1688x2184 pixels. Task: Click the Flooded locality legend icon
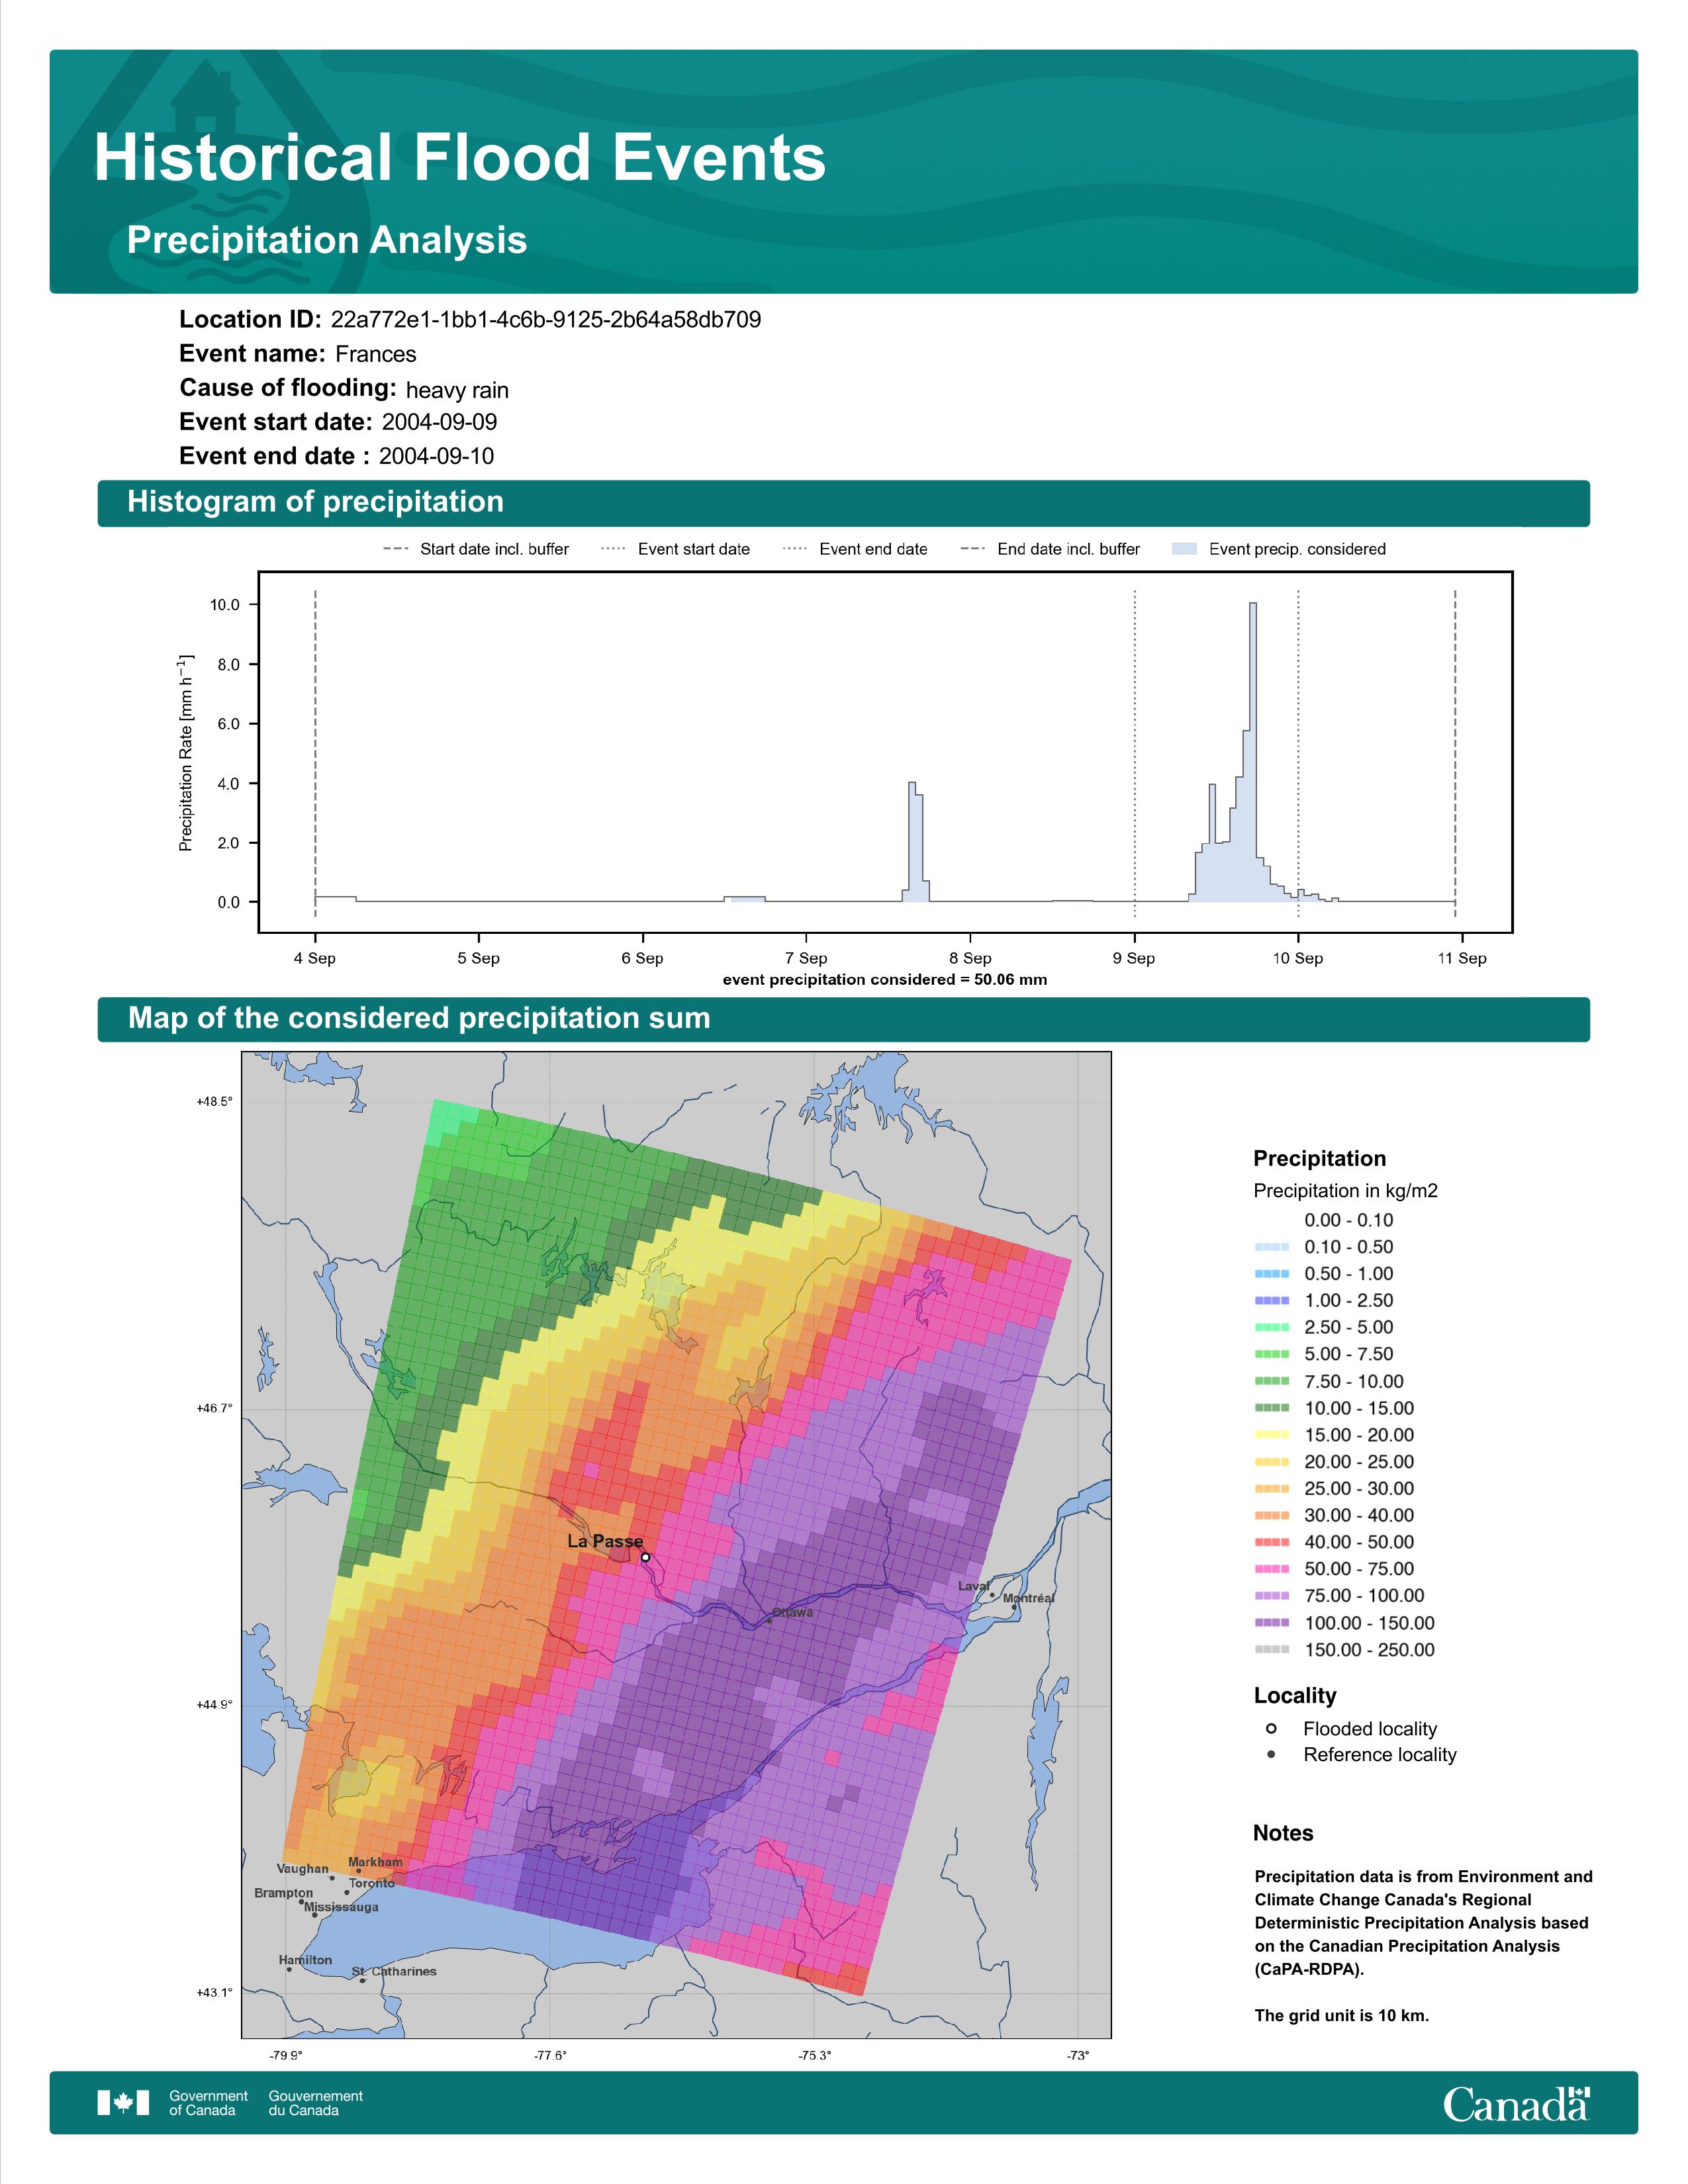click(x=1271, y=1728)
